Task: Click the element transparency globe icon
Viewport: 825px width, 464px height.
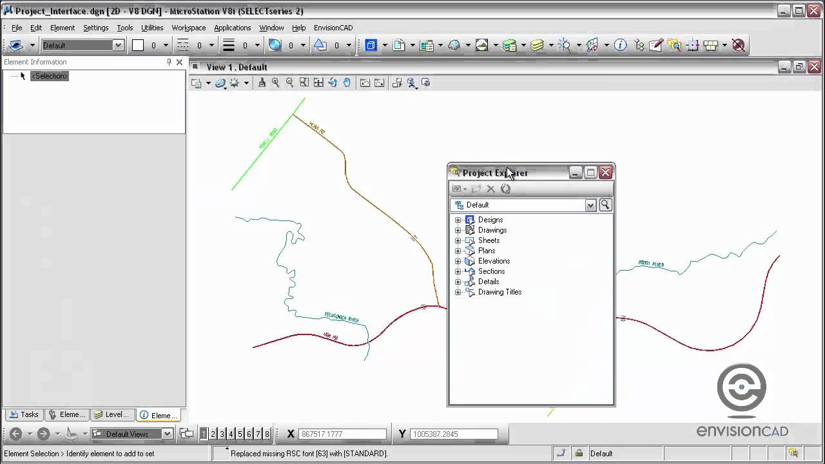Action: pos(275,45)
